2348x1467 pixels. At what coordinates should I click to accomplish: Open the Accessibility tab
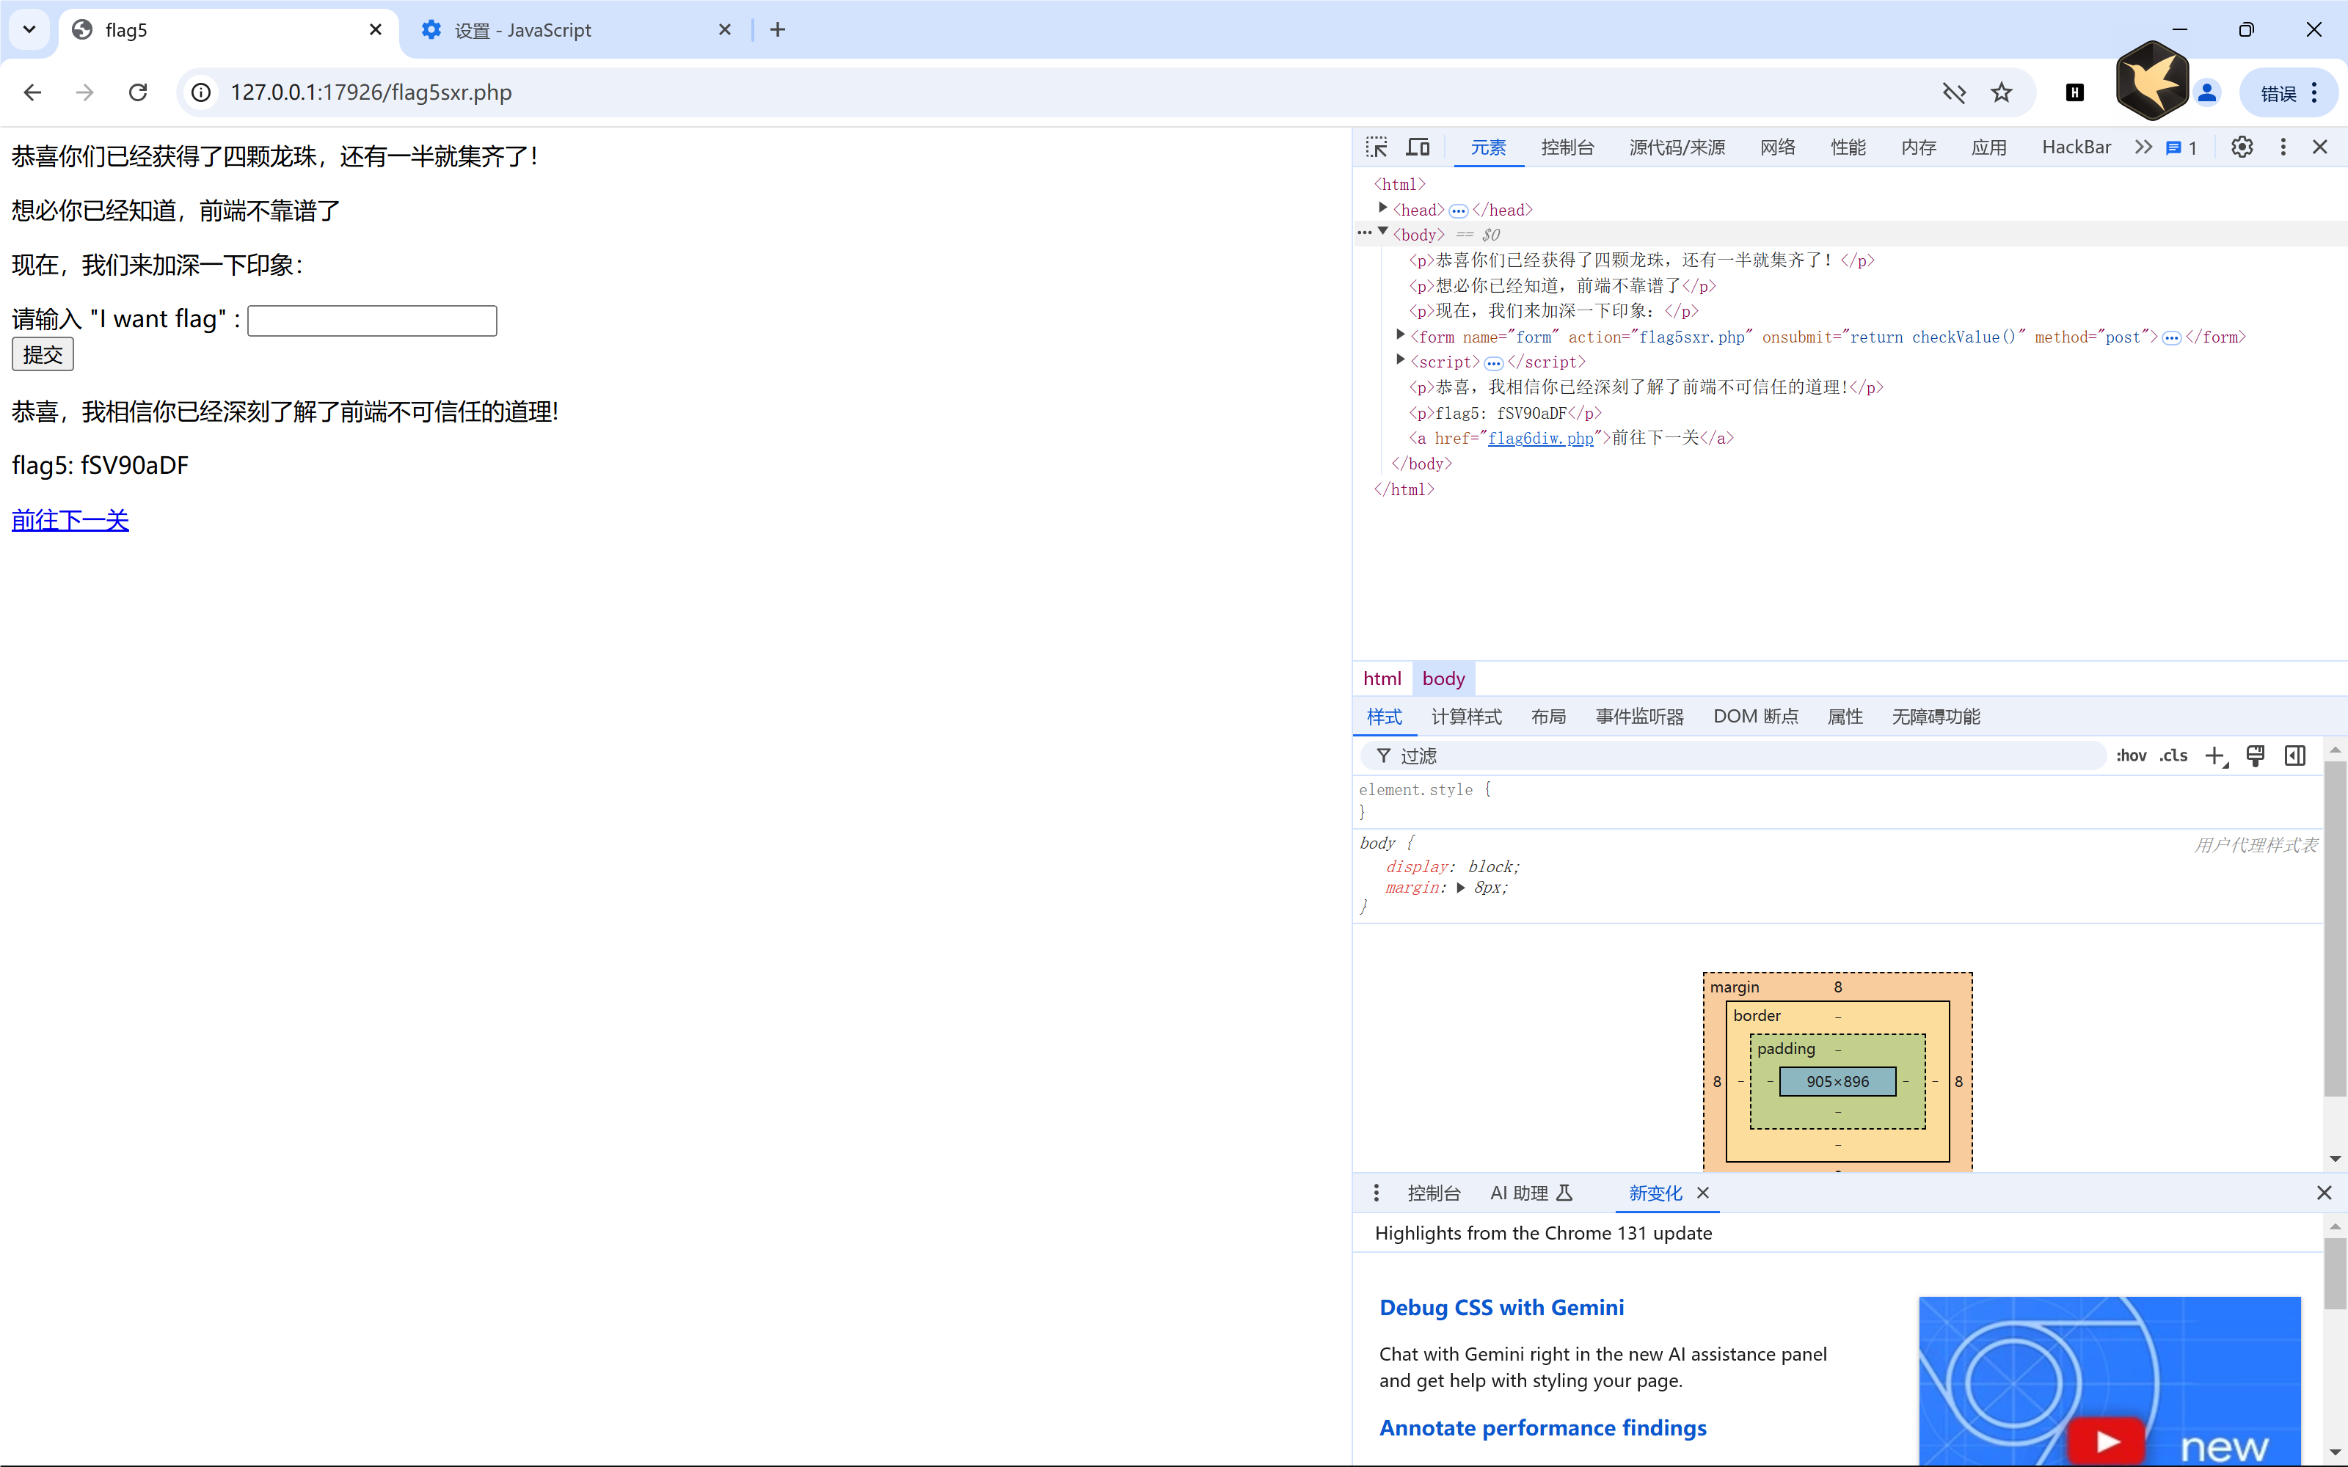(1936, 717)
